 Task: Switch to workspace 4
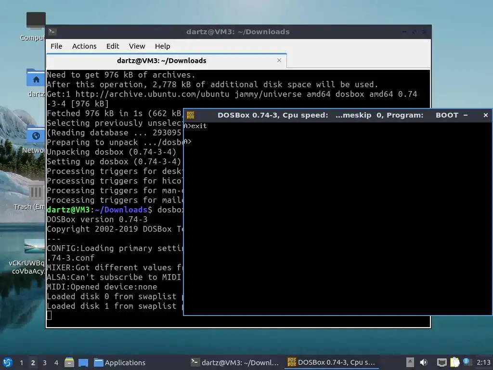[x=56, y=363]
